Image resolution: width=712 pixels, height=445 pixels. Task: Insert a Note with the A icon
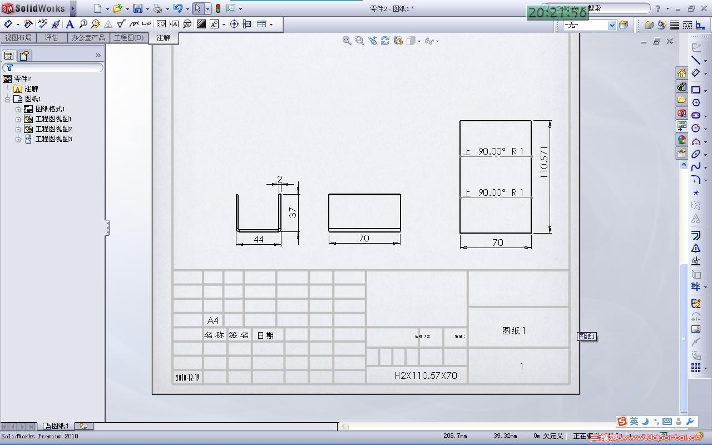coord(70,24)
